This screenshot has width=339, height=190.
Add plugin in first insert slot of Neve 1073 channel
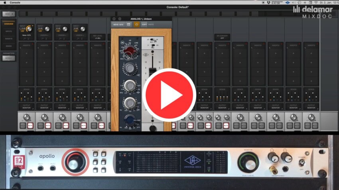pyautogui.click(x=27, y=53)
